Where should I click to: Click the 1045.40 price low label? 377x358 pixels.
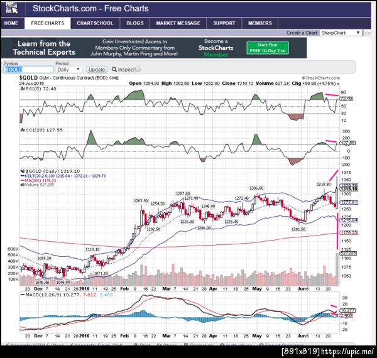point(42,283)
